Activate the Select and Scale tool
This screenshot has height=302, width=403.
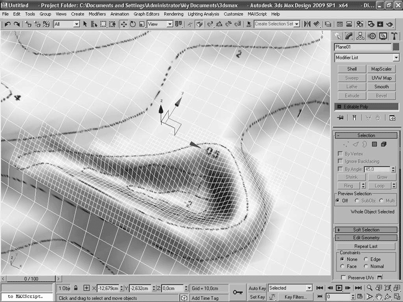[142, 24]
